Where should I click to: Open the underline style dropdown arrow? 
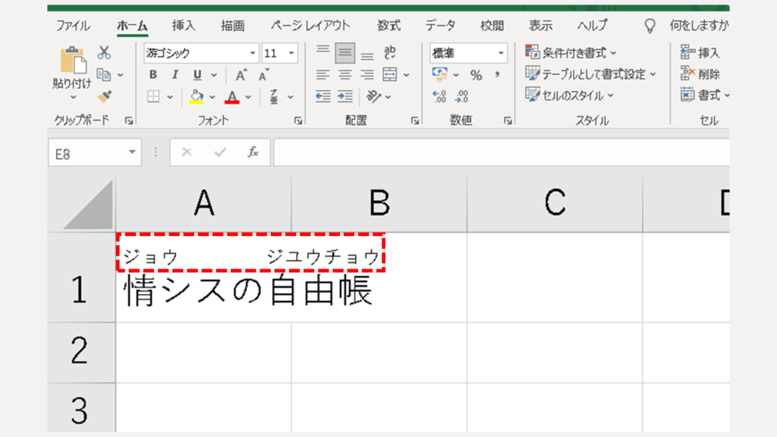point(214,75)
